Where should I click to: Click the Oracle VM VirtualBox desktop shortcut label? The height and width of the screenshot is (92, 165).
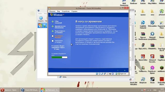[x=134, y=84]
